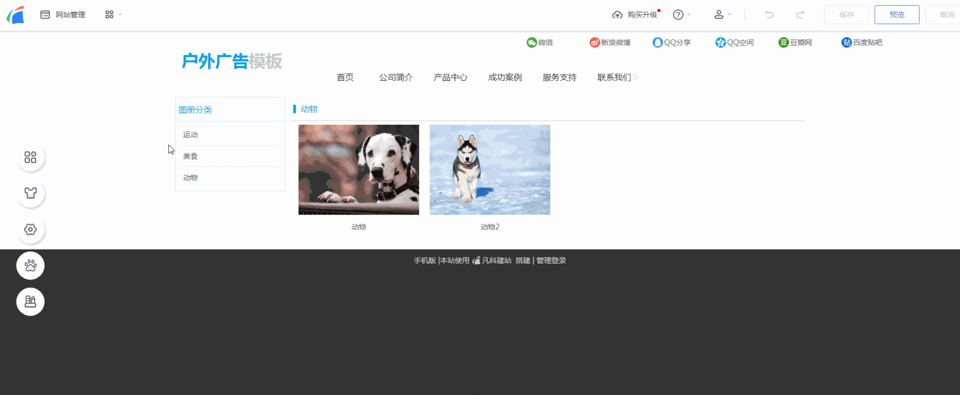Click the Fkw builder logo icon
The image size is (960, 395).
pos(16,15)
